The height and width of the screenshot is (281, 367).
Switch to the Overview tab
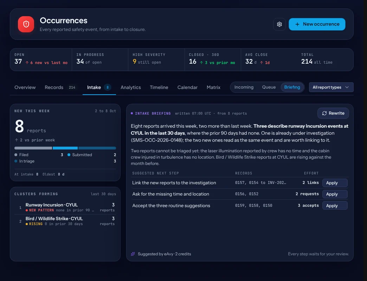point(25,87)
